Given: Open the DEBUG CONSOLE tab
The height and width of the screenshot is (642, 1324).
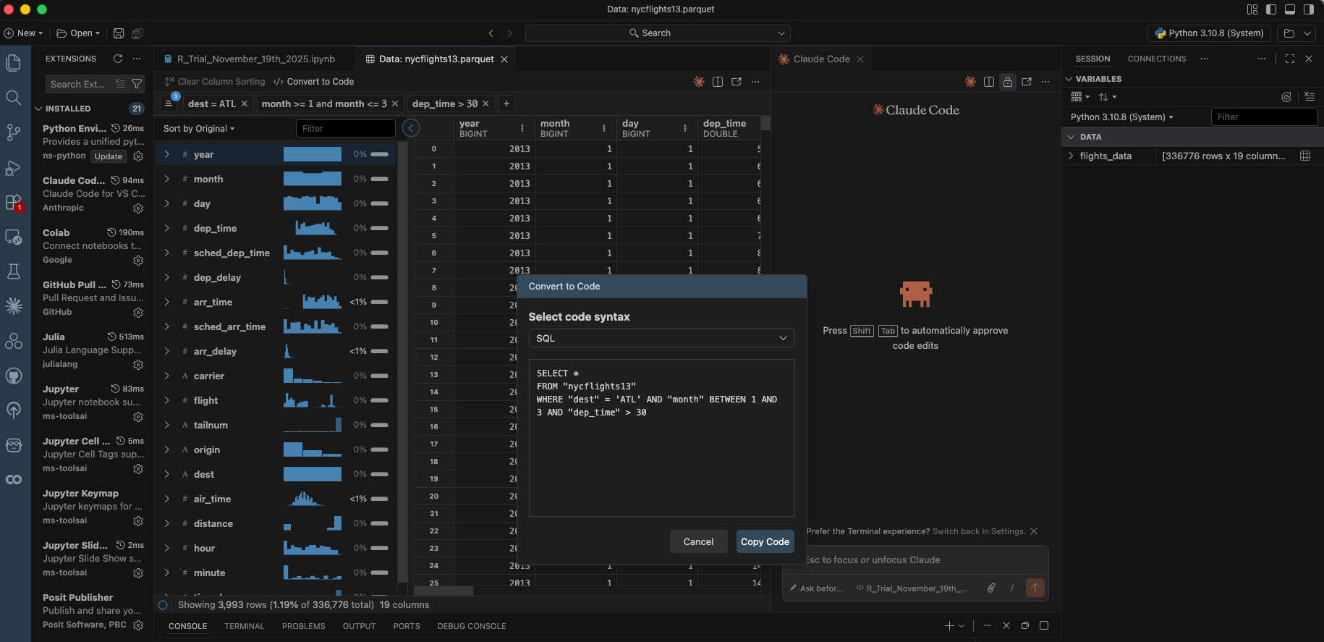Looking at the screenshot, I should 471,626.
